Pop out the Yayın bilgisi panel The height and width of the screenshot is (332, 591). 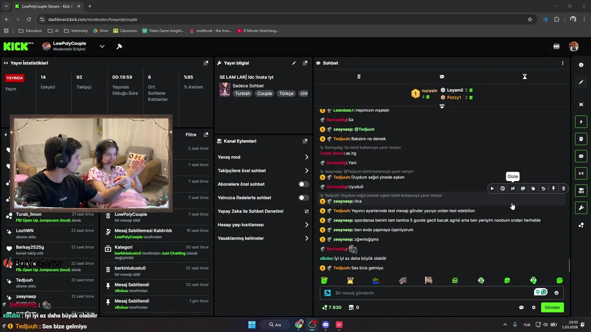tap(305, 63)
